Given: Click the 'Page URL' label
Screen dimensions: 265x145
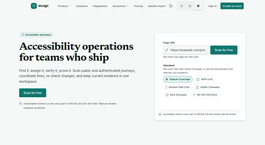Looking at the screenshot, I should coord(169,43).
